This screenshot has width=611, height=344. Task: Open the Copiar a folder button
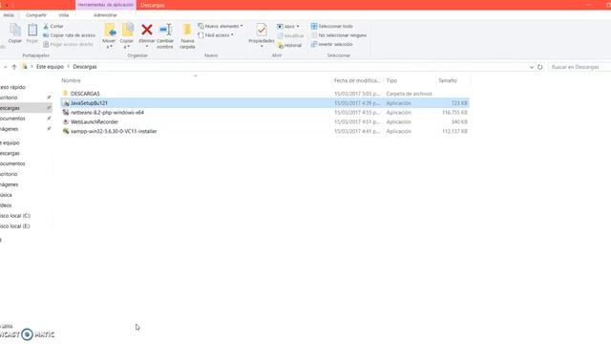click(x=127, y=35)
